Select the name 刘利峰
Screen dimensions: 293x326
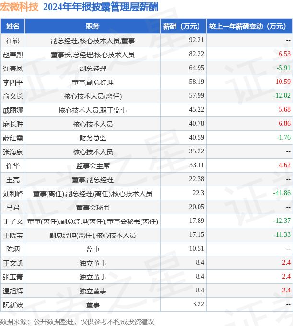tap(12, 194)
